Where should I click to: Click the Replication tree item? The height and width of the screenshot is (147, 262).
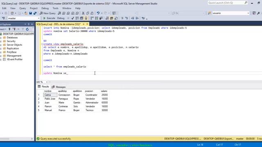point(13,49)
